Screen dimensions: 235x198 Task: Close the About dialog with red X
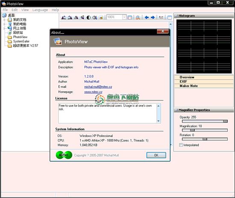[x=163, y=31]
